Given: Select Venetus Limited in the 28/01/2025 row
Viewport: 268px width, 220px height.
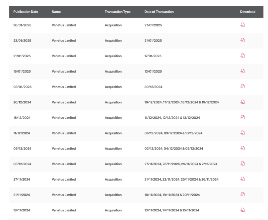Looking at the screenshot, I should 64,25.
